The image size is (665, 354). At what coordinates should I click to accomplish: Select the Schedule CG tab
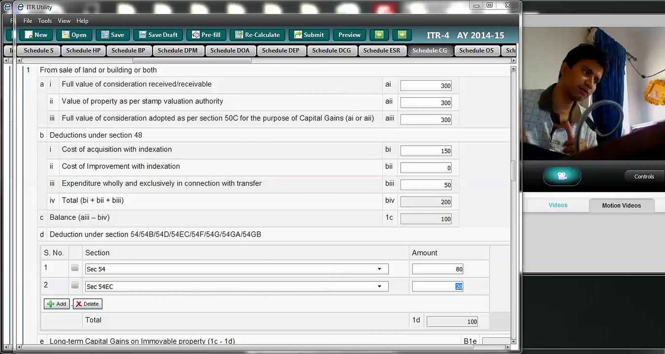(430, 50)
